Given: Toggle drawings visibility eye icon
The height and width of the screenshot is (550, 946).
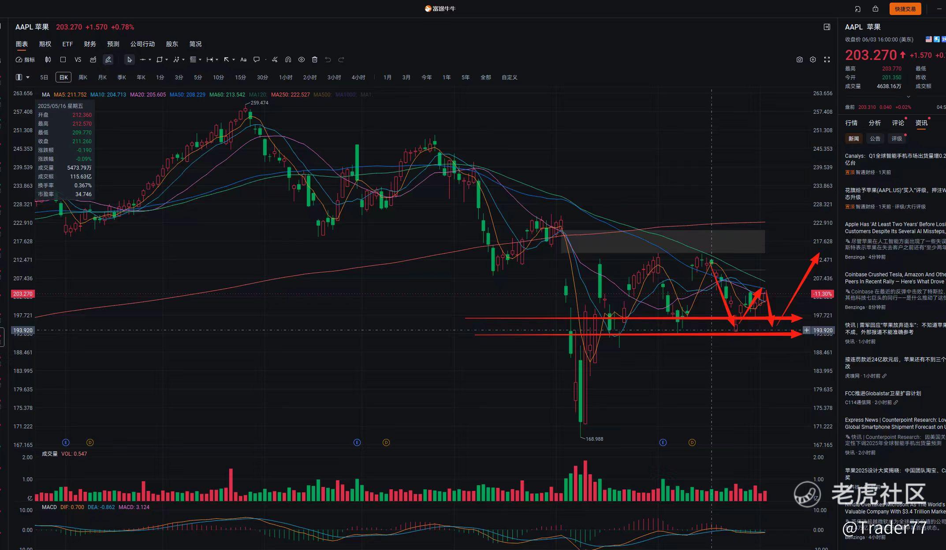Looking at the screenshot, I should [302, 59].
